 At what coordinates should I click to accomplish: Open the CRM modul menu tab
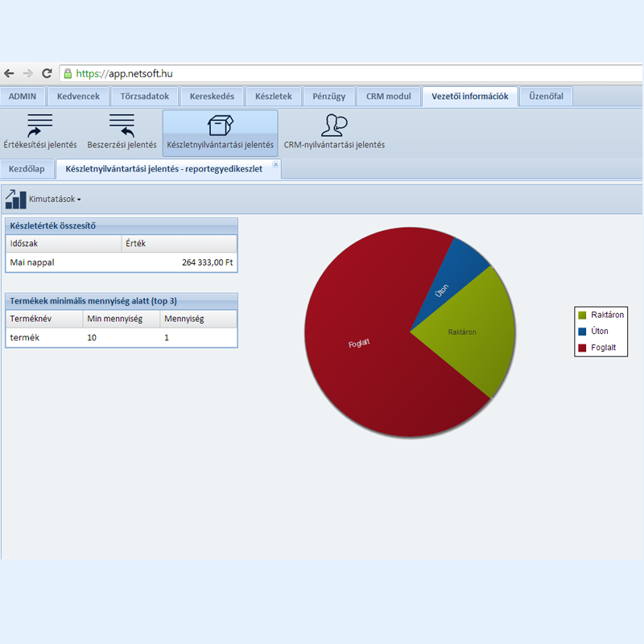388,97
